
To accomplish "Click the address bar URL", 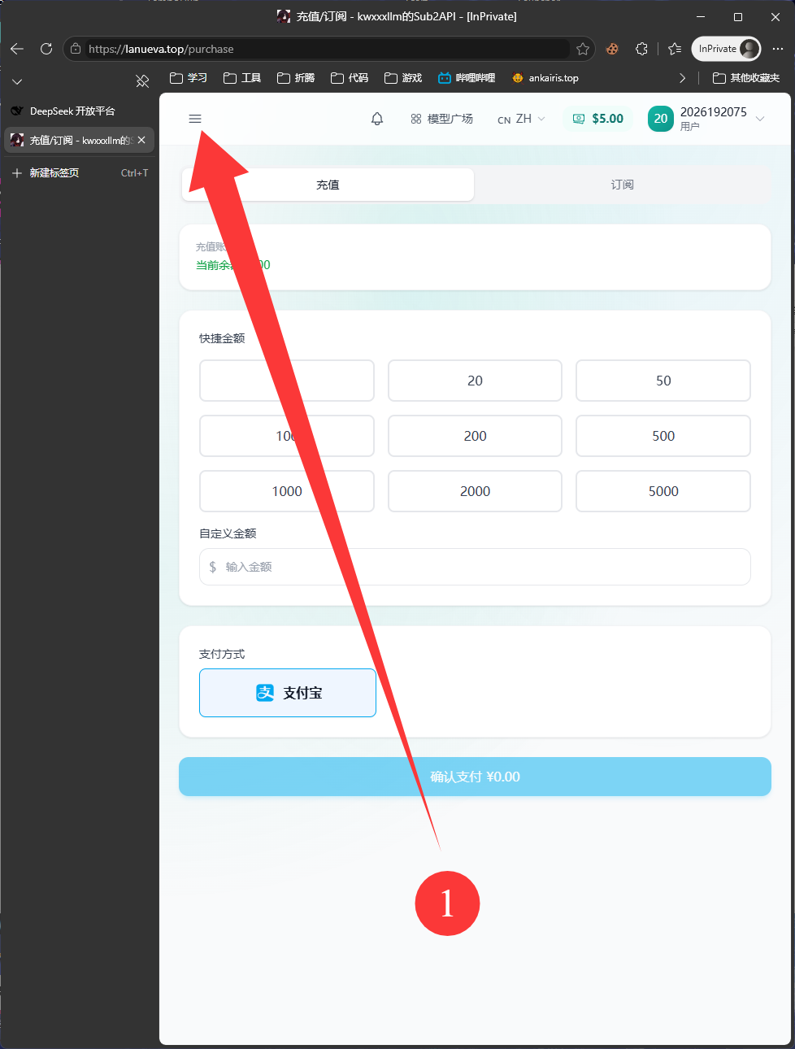I will 161,49.
